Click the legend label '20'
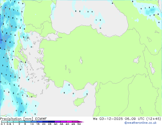The width and height of the screenshot is (162, 125). click(44, 124)
